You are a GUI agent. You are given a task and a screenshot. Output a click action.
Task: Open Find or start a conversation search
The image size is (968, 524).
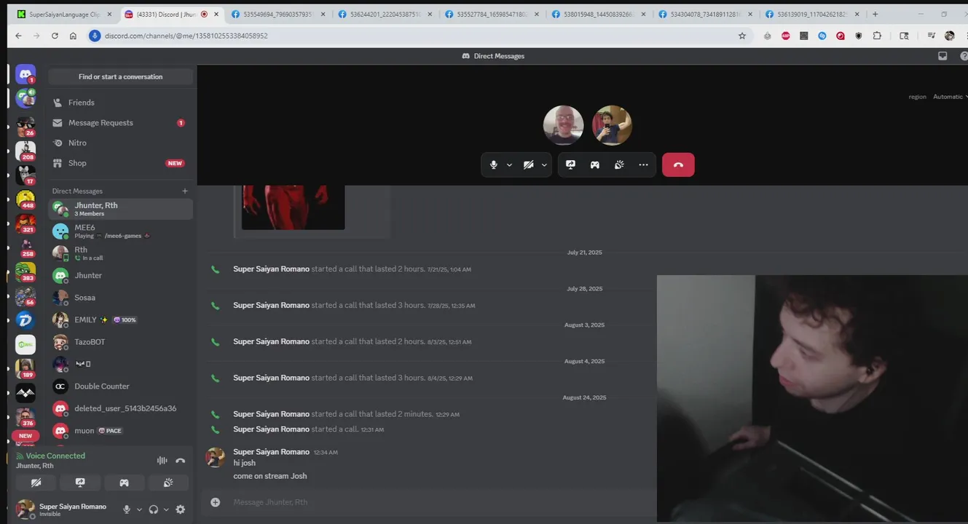click(121, 76)
